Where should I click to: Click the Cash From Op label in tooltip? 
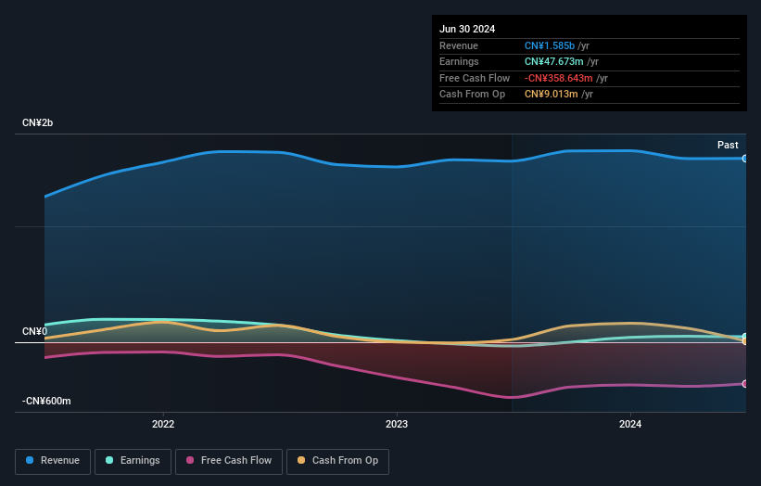tap(472, 95)
